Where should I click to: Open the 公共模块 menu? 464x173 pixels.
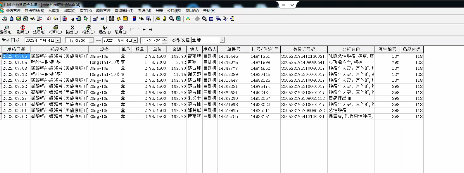[x=174, y=11]
